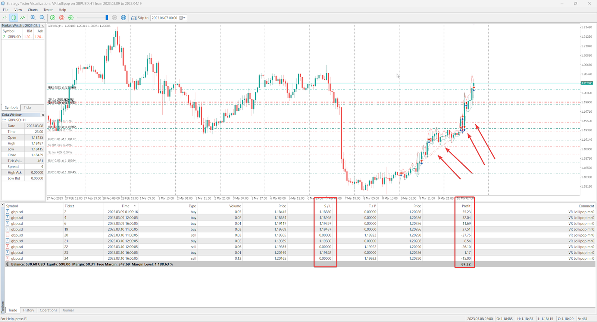Stop the strategy test
This screenshot has width=597, height=322.
pyautogui.click(x=62, y=18)
